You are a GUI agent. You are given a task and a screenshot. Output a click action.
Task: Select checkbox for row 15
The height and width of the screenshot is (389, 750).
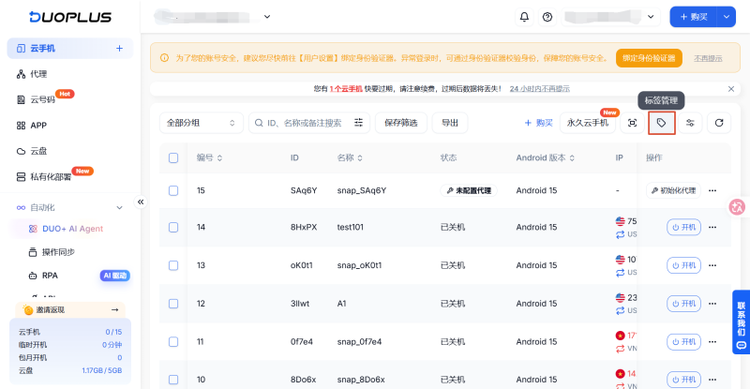173,190
